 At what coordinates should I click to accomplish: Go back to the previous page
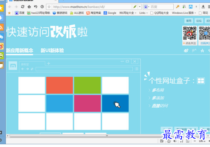[x=10, y=7]
